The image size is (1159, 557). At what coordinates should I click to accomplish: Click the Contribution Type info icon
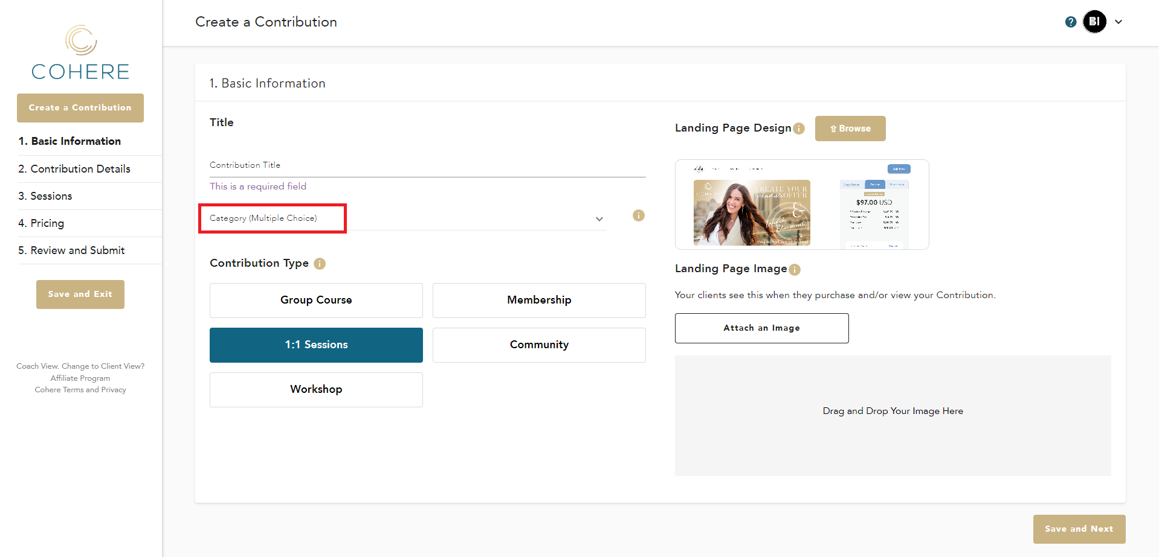(x=320, y=264)
